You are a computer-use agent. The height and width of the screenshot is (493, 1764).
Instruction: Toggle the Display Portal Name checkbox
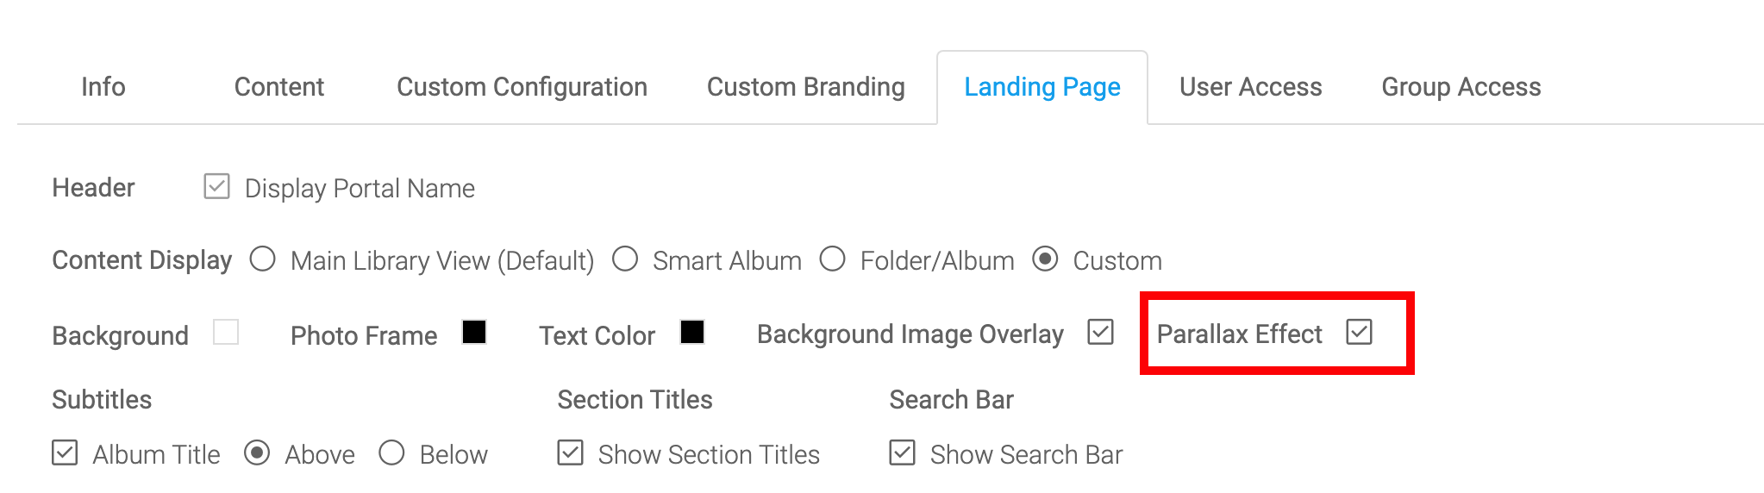[x=216, y=187]
